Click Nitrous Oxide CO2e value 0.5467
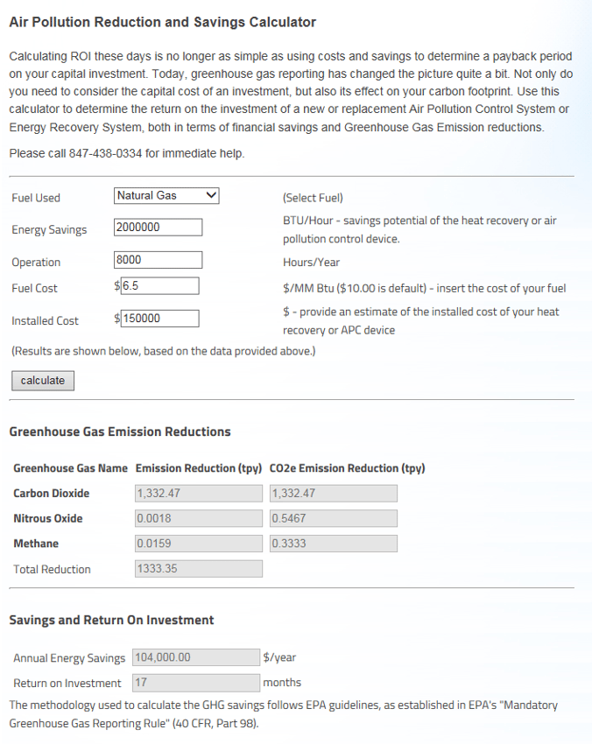 point(334,519)
